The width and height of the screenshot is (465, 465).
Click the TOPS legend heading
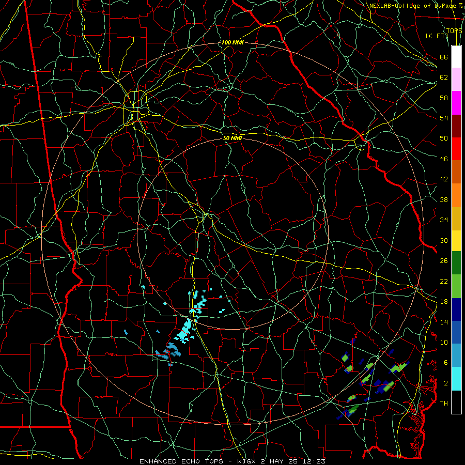click(x=454, y=30)
